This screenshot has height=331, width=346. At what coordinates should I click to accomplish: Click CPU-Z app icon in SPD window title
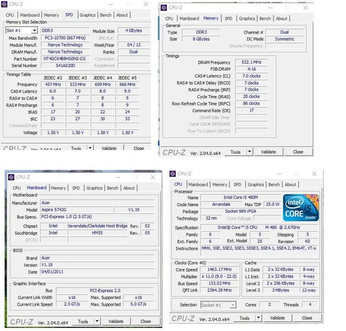click(4, 4)
